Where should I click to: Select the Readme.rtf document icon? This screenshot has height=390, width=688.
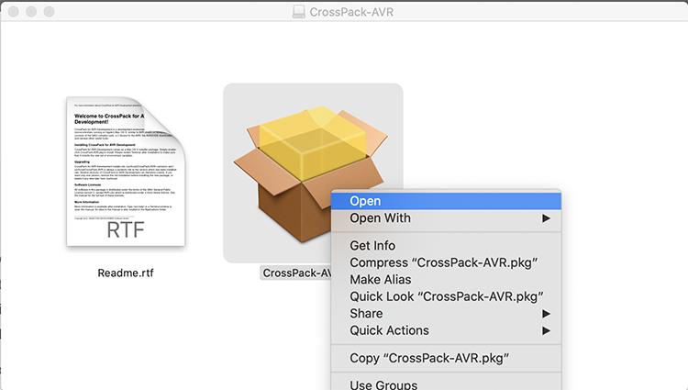click(126, 172)
